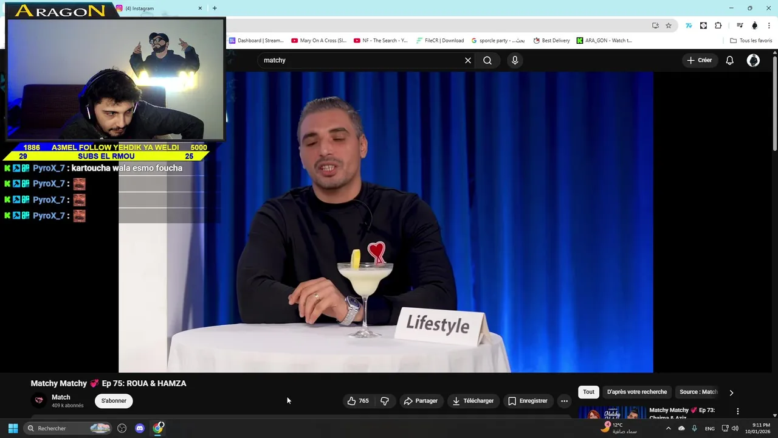Image resolution: width=778 pixels, height=438 pixels.
Task: Open the YouTube account avatar menu
Action: pyautogui.click(x=753, y=60)
